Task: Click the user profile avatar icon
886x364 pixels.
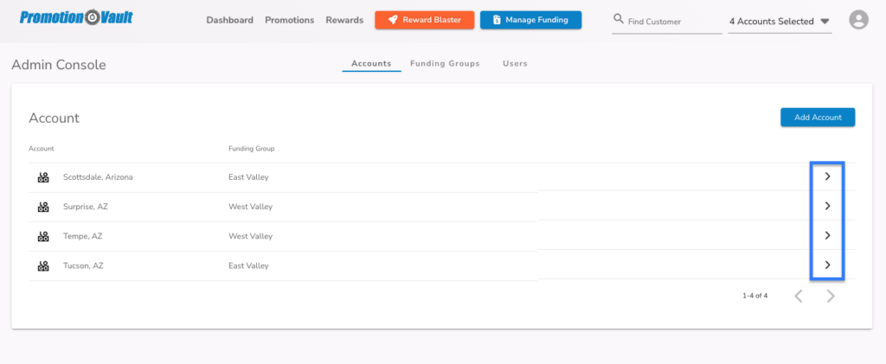Action: tap(858, 20)
